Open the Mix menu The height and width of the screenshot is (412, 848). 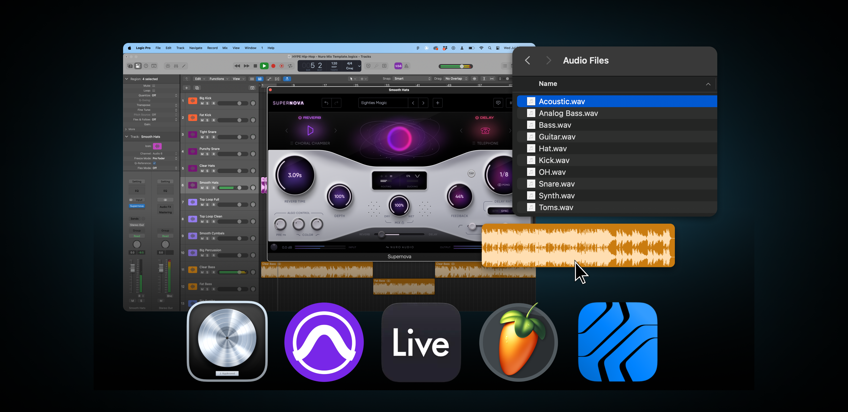point(225,48)
